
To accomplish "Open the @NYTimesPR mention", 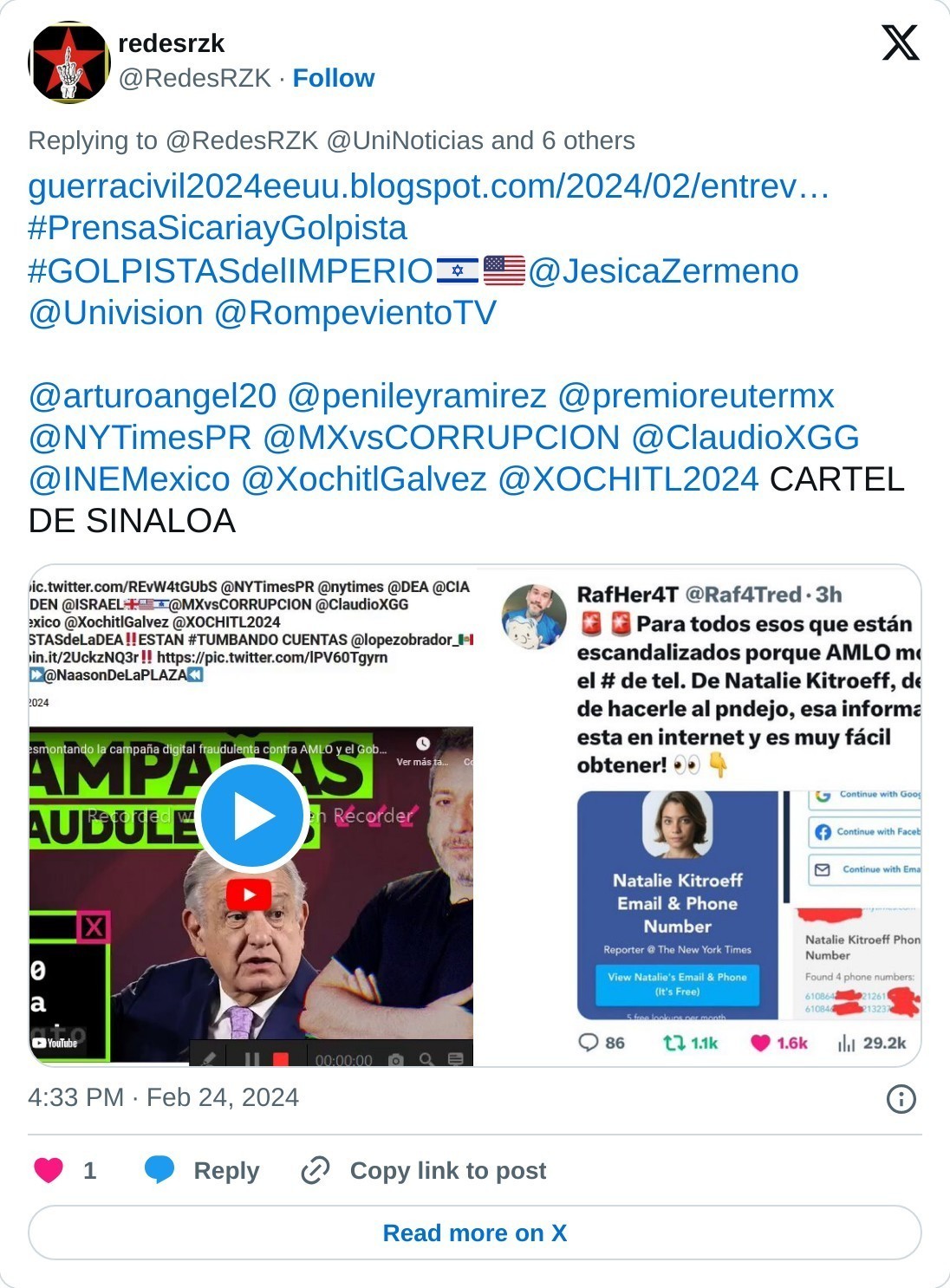I will click(x=140, y=437).
